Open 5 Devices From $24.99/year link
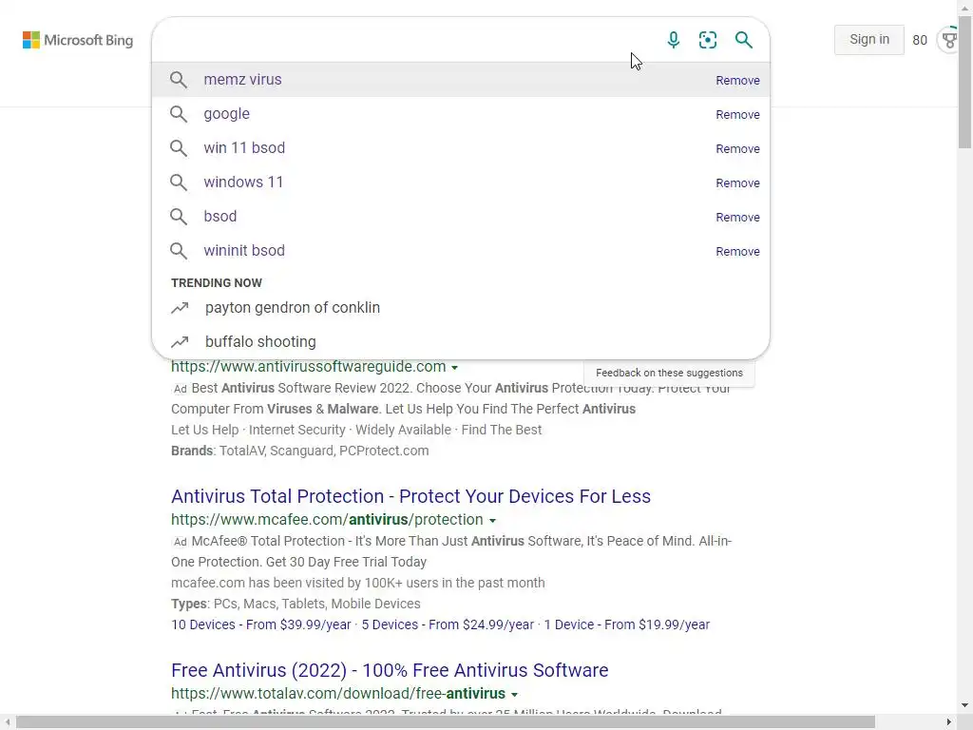Viewport: 973px width, 730px height. tap(448, 625)
